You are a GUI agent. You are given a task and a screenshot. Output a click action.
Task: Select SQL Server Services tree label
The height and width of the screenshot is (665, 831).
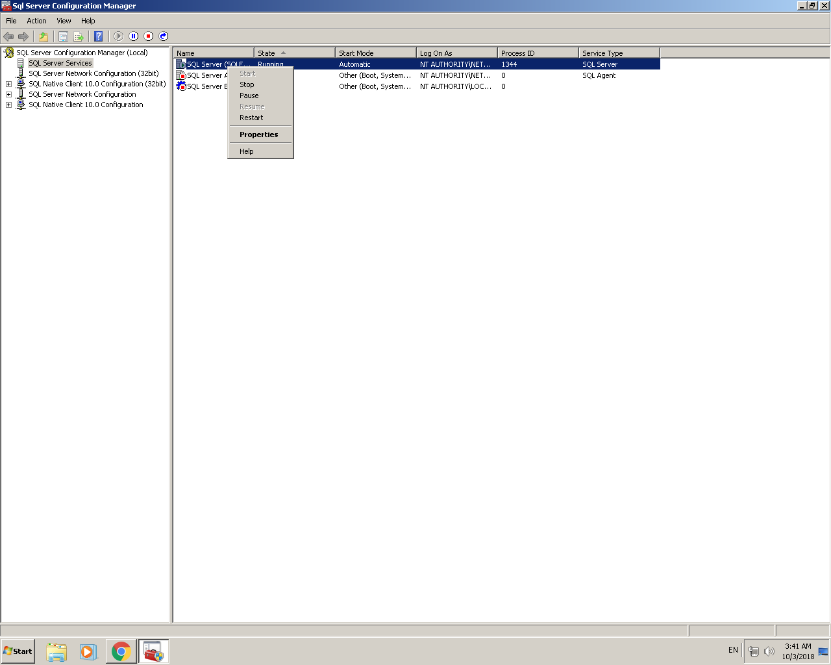click(x=60, y=63)
